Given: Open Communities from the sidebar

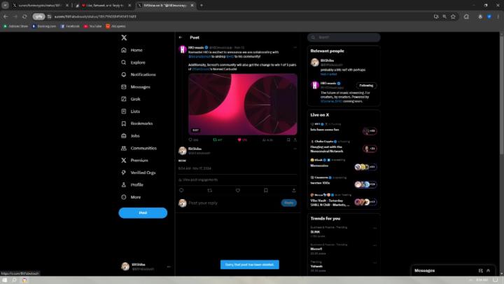Looking at the screenshot, I should point(143,148).
